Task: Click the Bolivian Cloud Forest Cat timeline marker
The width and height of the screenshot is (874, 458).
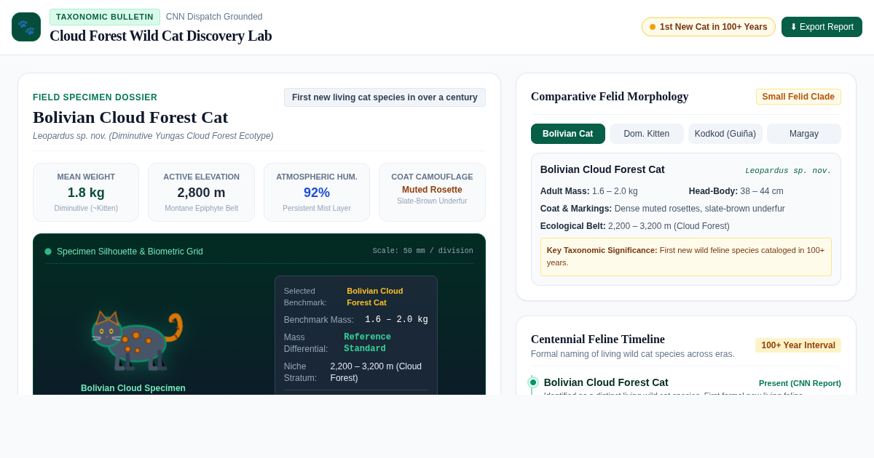Action: tap(533, 382)
